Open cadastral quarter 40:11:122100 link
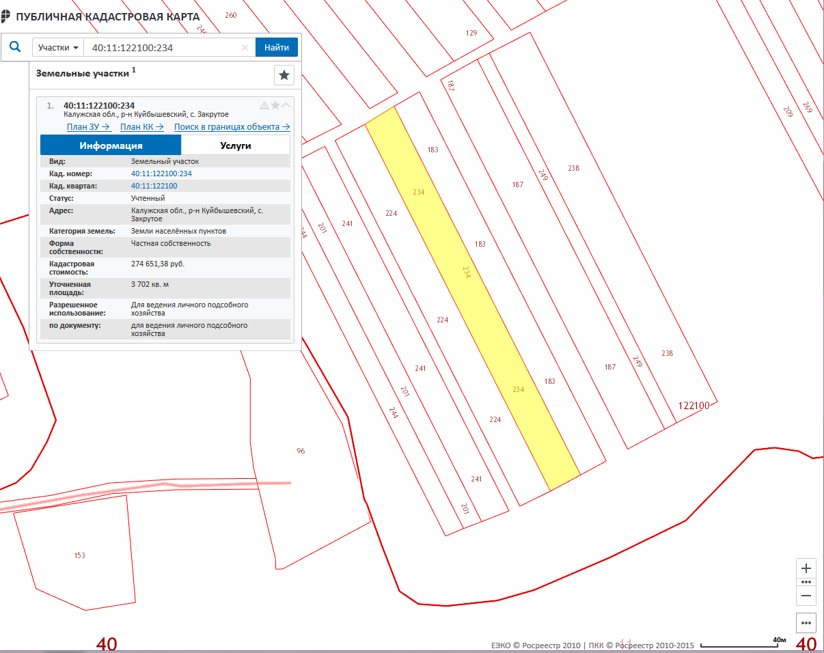 click(x=154, y=186)
